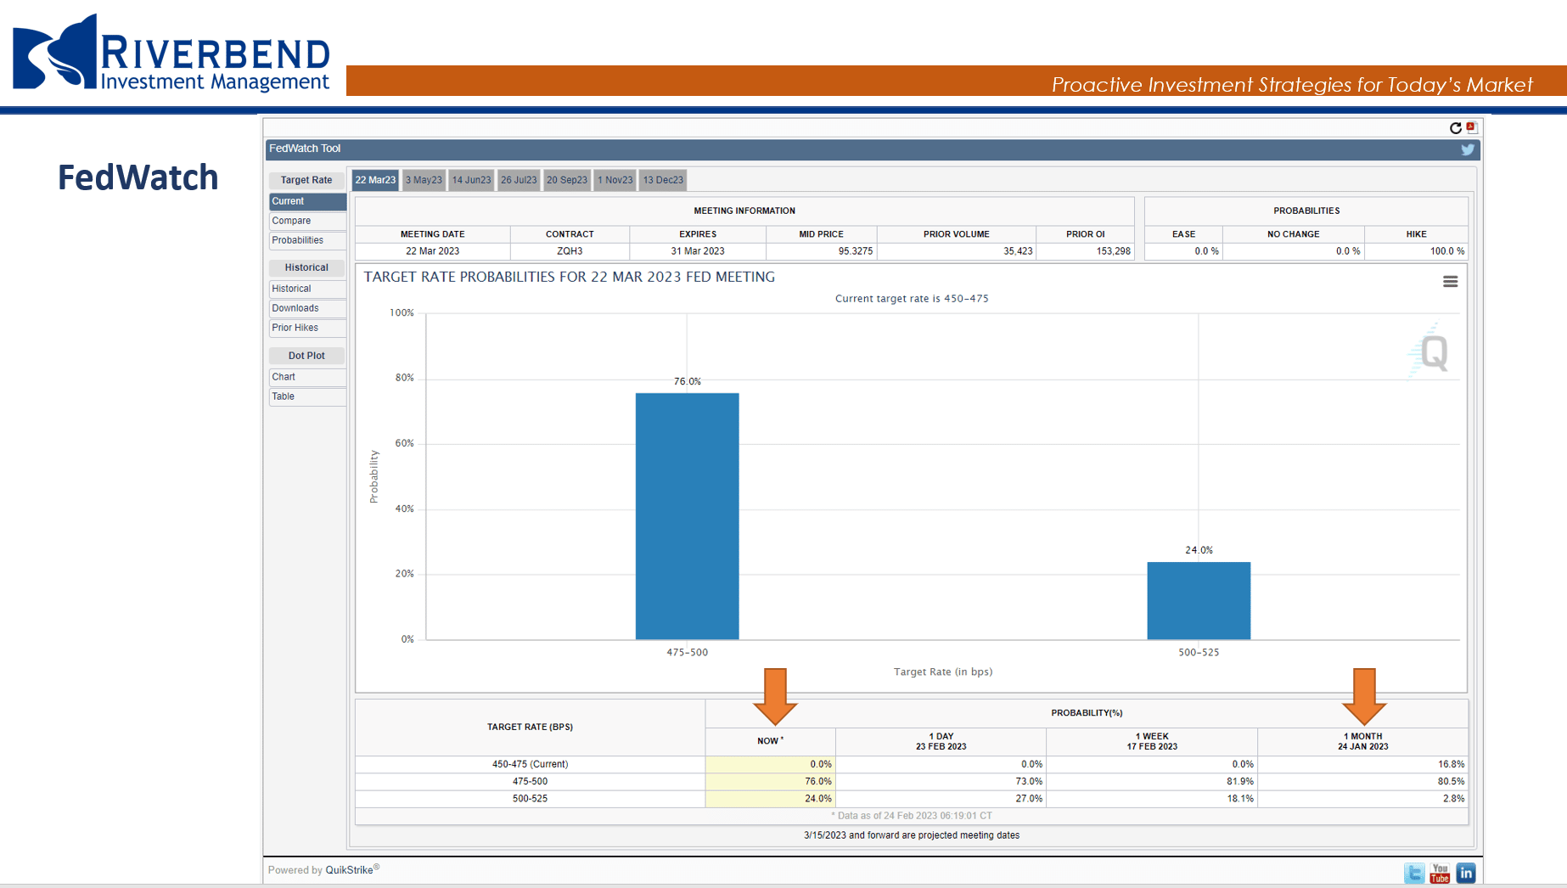Viewport: 1567px width, 888px height.
Task: Click the 2.8% 1 month value
Action: coord(1454,799)
